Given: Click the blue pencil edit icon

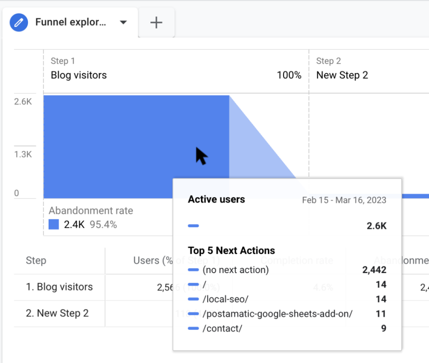Looking at the screenshot, I should (18, 22).
